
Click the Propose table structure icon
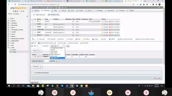[39, 43]
